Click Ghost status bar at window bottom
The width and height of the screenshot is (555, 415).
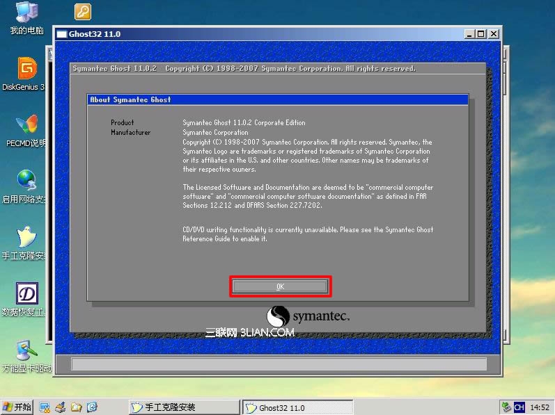click(279, 364)
